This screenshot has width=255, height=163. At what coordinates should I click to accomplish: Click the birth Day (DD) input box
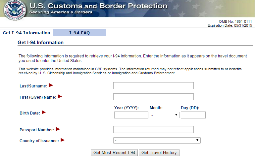(x=193, y=115)
